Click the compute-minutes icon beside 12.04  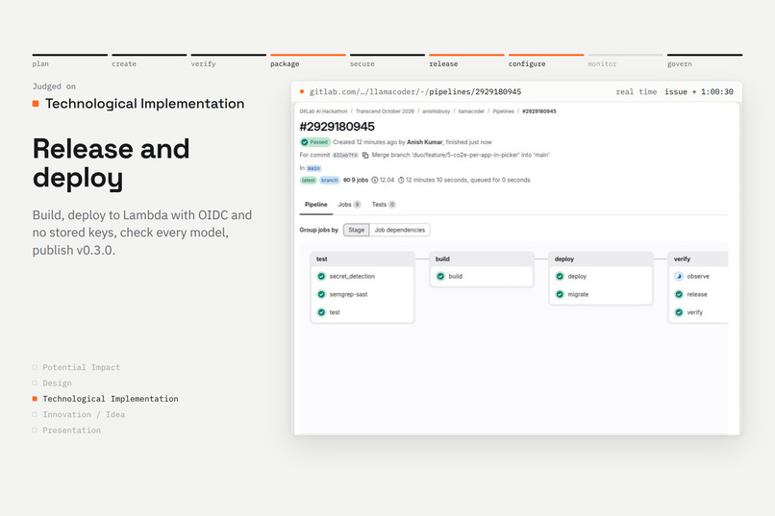click(375, 181)
